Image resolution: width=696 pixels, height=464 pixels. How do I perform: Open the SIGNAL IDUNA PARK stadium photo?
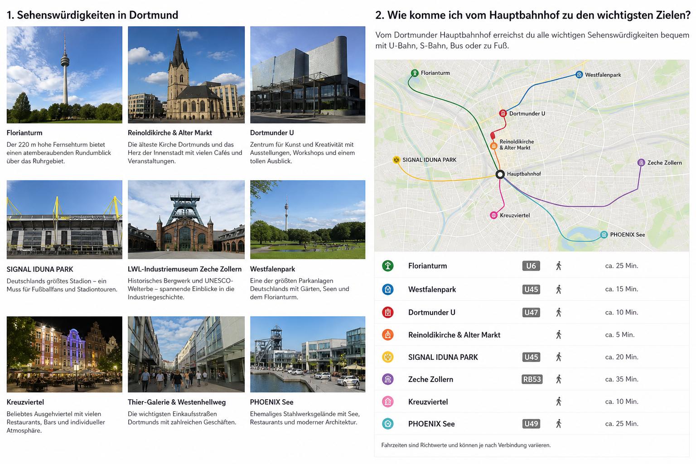(64, 220)
